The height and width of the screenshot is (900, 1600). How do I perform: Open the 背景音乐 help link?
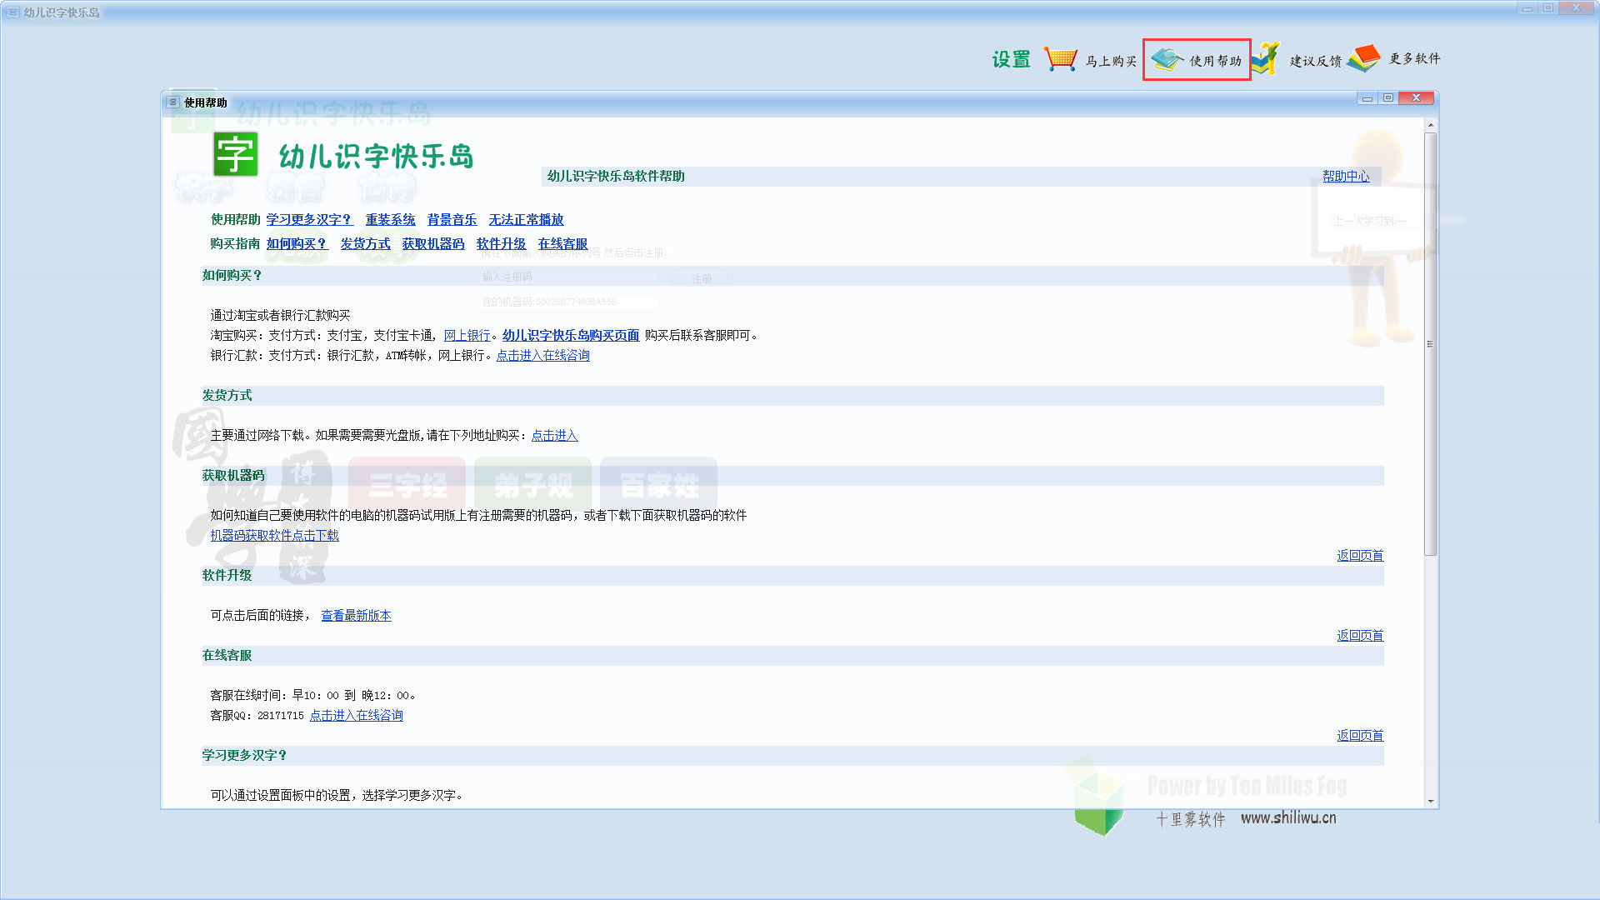[452, 219]
